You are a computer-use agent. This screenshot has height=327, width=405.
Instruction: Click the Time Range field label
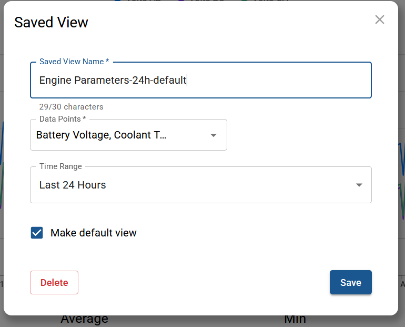60,166
